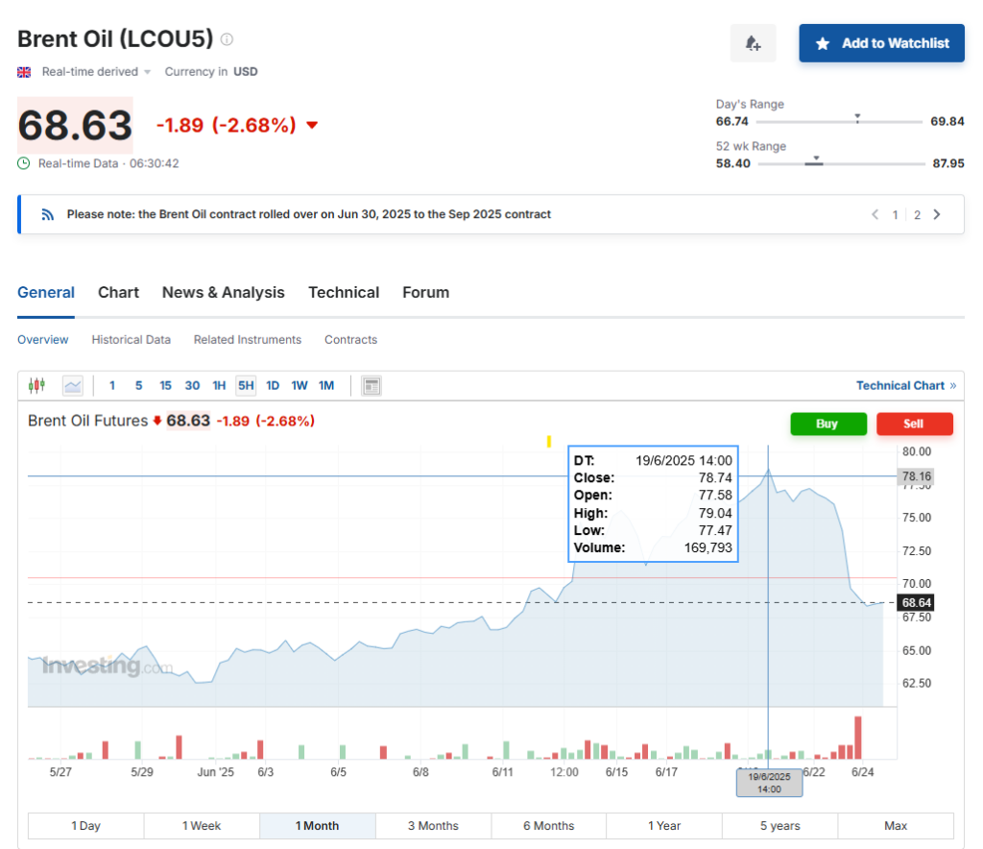Click the Brent Oil Futures chart title
The image size is (983, 849).
click(x=87, y=421)
